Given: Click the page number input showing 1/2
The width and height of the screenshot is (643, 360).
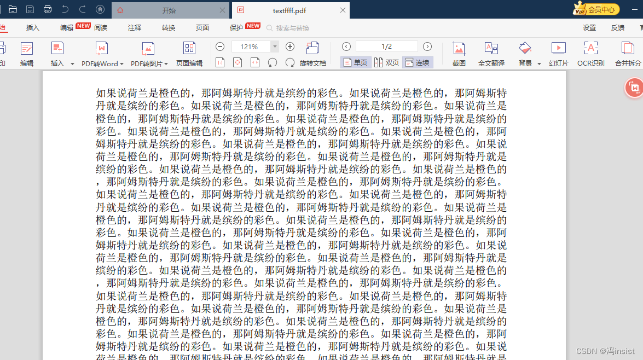Looking at the screenshot, I should 386,46.
